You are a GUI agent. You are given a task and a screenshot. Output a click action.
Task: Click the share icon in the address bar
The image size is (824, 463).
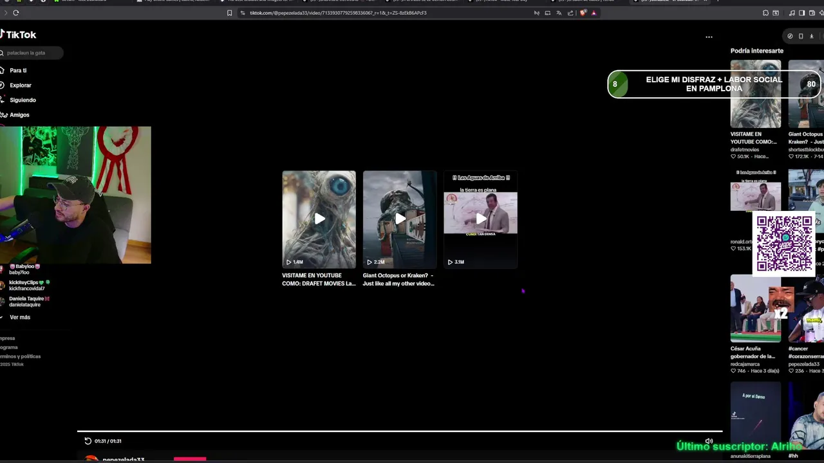570,13
